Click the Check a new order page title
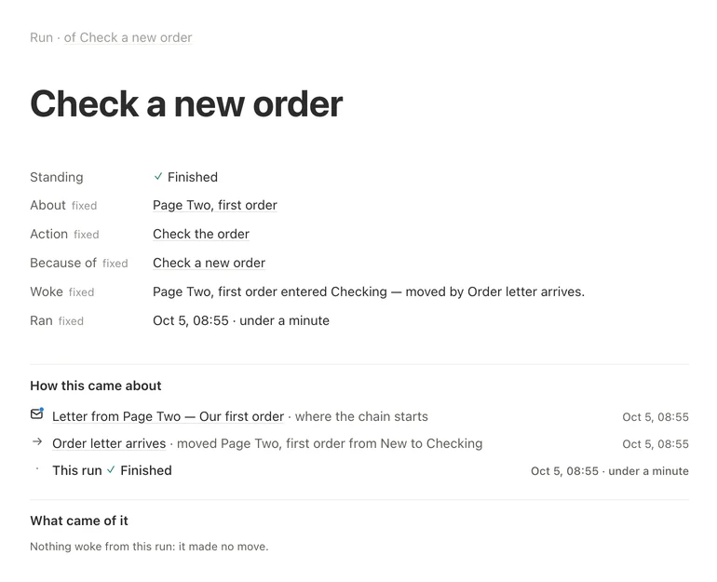 pyautogui.click(x=186, y=104)
